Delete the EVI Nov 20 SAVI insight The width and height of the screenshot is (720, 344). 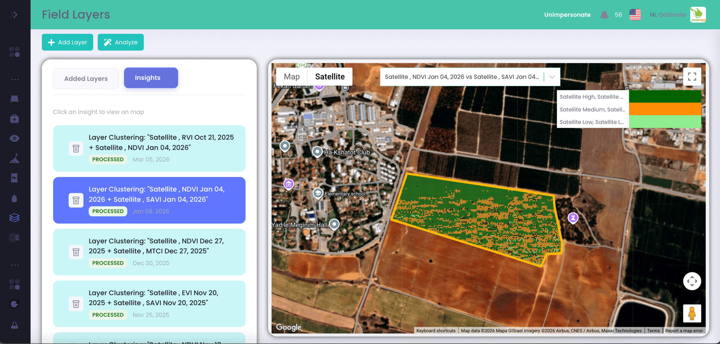coord(76,304)
